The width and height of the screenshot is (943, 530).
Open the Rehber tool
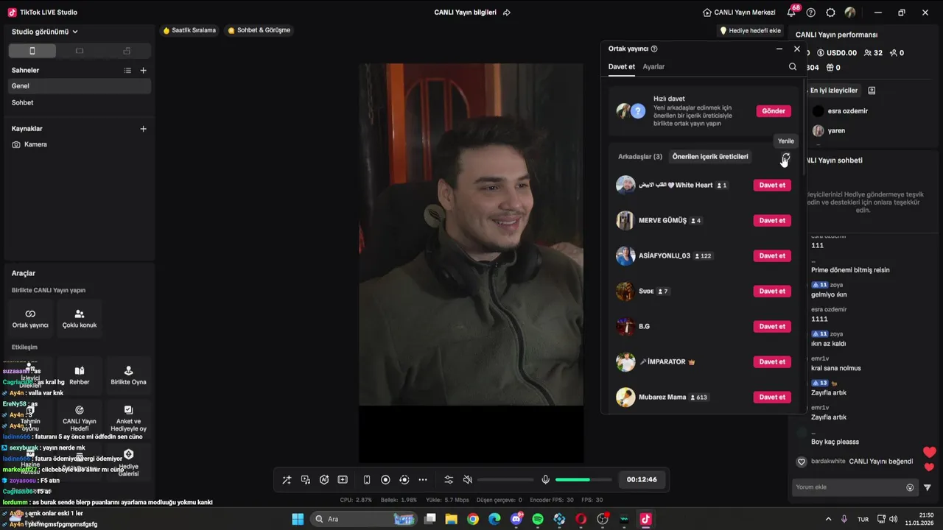(x=80, y=375)
